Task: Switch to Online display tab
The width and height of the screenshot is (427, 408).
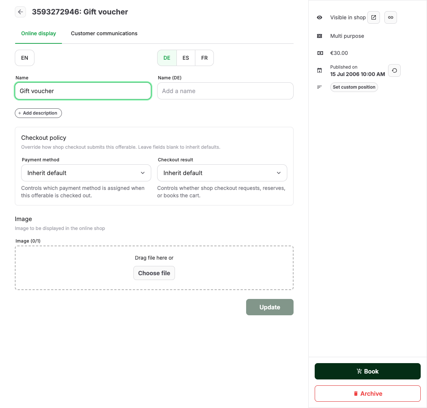Action: tap(39, 33)
